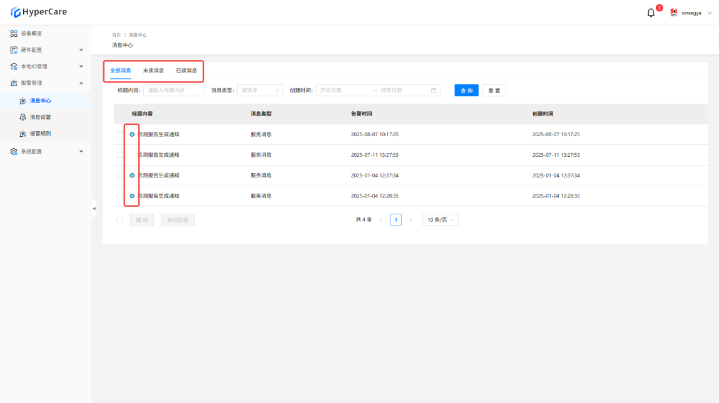Switch to the 未读消息 tab

coord(153,71)
